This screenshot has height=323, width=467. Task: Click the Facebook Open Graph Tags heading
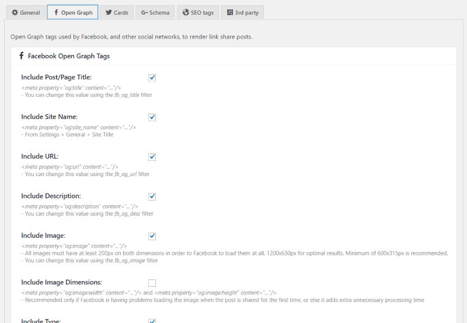(x=69, y=56)
